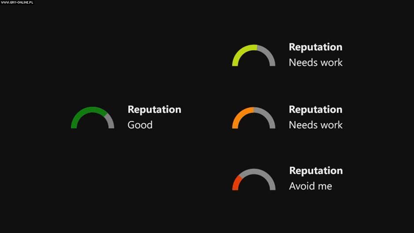Click Needs work label beside orange gauge
Screen dimensions: 414x233
point(315,125)
